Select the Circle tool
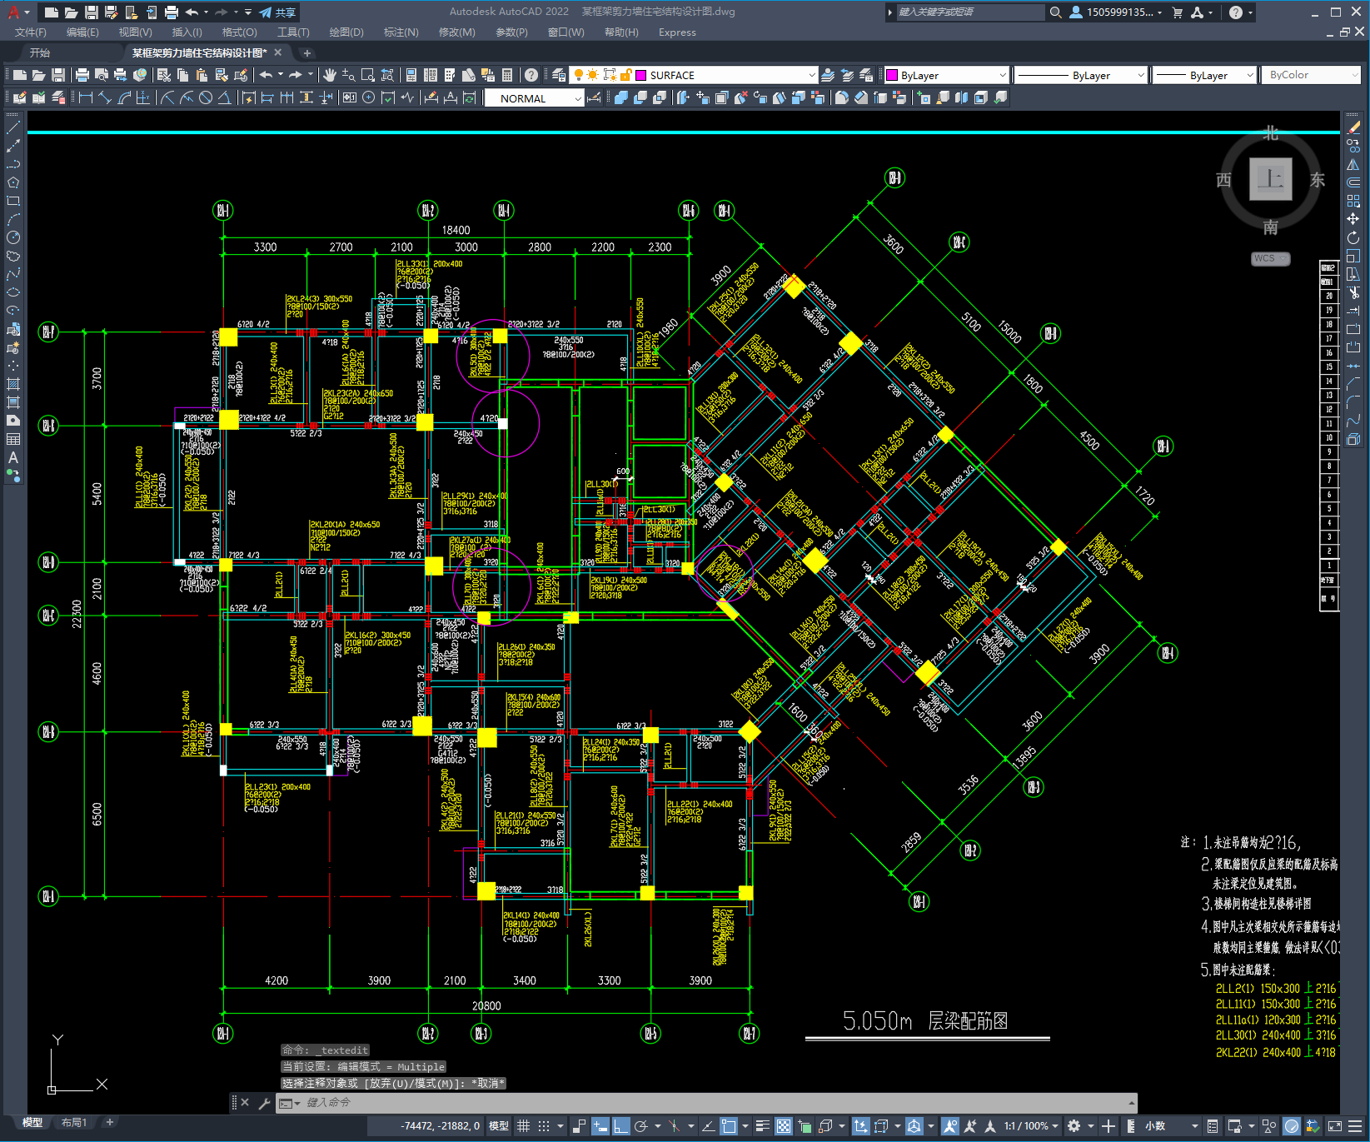Image resolution: width=1370 pixels, height=1142 pixels. [13, 237]
